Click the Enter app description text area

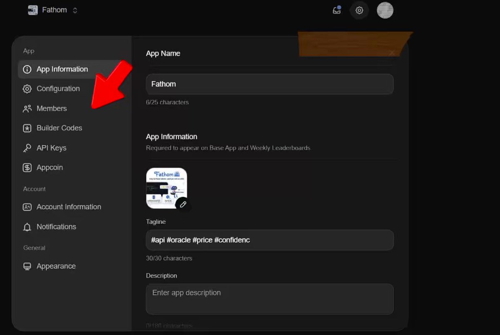(x=270, y=299)
